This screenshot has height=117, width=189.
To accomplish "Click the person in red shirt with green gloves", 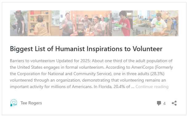I will coord(124,23).
